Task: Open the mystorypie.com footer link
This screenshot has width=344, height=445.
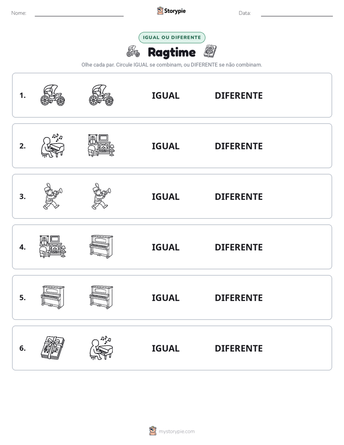Action: [176, 432]
